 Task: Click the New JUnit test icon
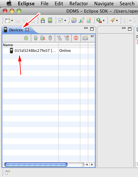[x=81, y=20]
